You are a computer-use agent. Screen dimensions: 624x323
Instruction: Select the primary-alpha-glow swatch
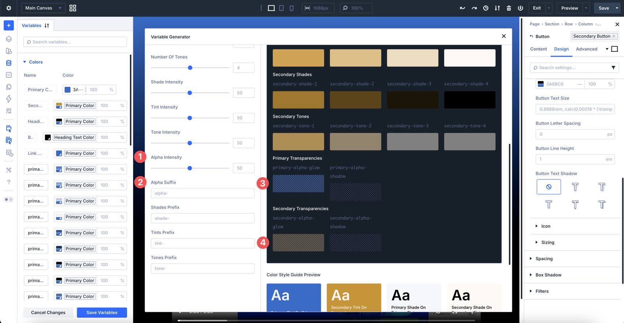pyautogui.click(x=298, y=183)
